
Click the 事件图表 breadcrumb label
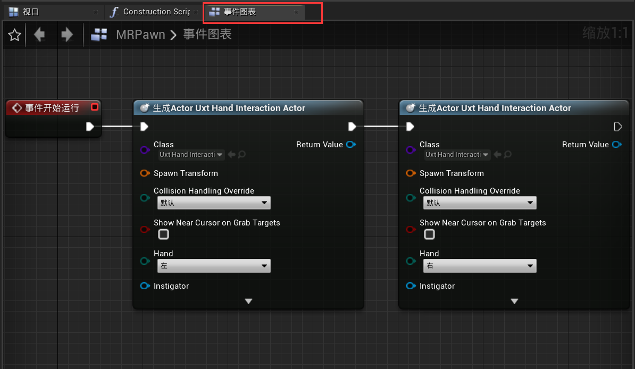207,35
